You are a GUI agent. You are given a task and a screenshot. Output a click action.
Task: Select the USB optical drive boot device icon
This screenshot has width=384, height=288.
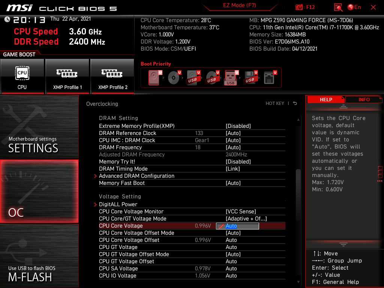pos(213,78)
